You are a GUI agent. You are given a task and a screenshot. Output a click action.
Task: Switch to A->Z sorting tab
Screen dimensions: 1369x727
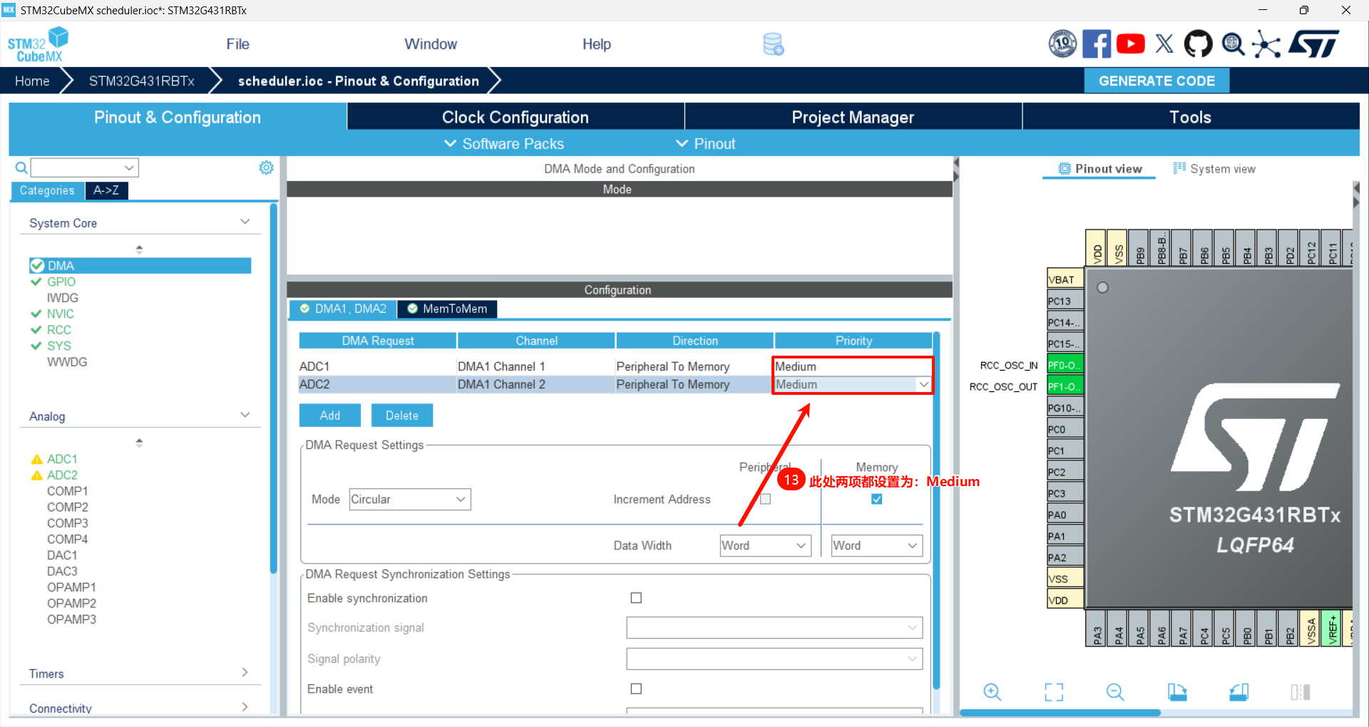point(106,190)
